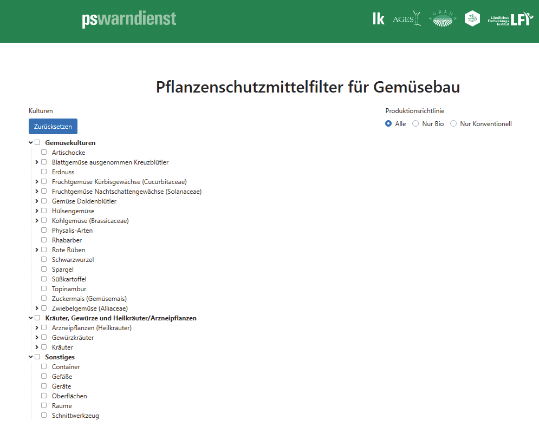Expand the Kohlgemüse (Brassicaceae) node
Viewport: 539px width, 427px height.
tap(37, 221)
